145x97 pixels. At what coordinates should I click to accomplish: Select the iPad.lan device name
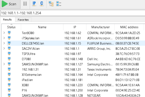(x=27, y=80)
